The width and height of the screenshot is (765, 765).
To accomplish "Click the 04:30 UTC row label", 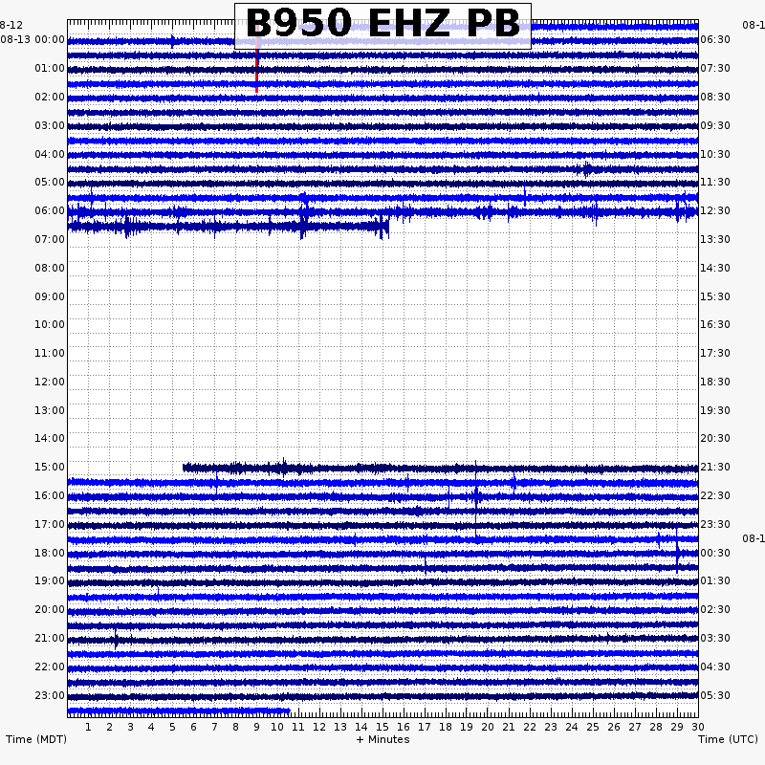I will 715,667.
